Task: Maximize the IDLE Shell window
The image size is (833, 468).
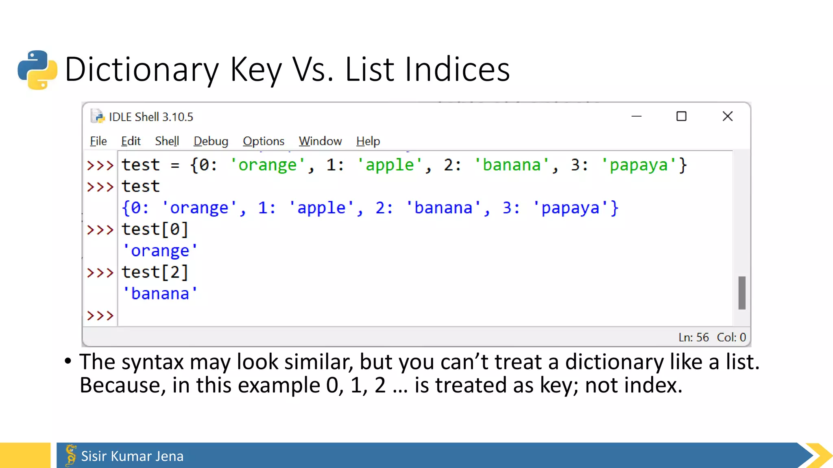Action: [681, 116]
